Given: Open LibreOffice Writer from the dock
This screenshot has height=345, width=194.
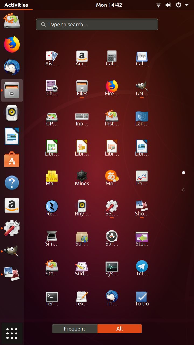Looking at the screenshot, I should click(12, 136).
